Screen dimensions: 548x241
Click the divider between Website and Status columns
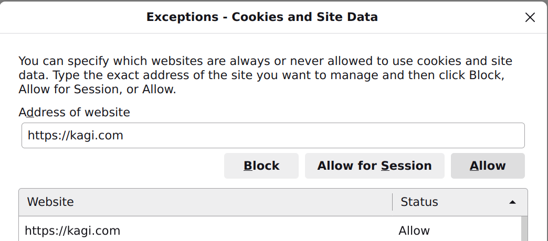tap(392, 202)
